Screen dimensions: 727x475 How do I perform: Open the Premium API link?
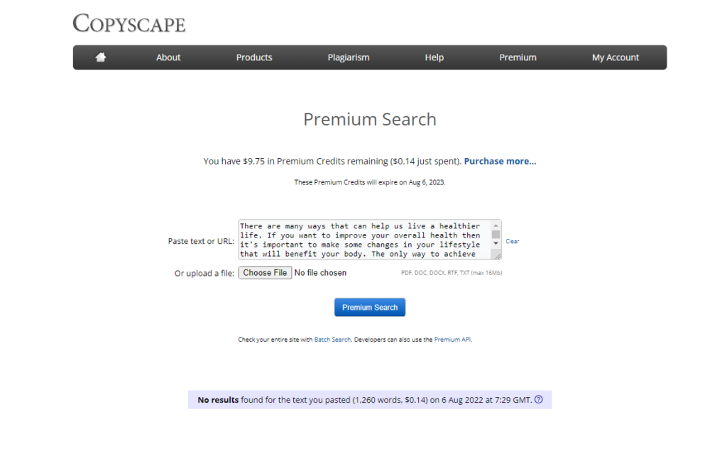click(x=452, y=340)
